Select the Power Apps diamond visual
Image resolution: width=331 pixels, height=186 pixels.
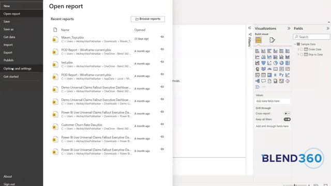[288, 81]
